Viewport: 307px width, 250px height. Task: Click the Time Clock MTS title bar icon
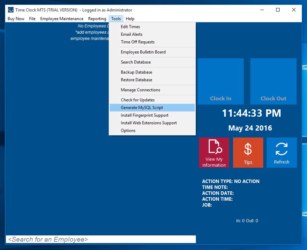tap(11, 10)
